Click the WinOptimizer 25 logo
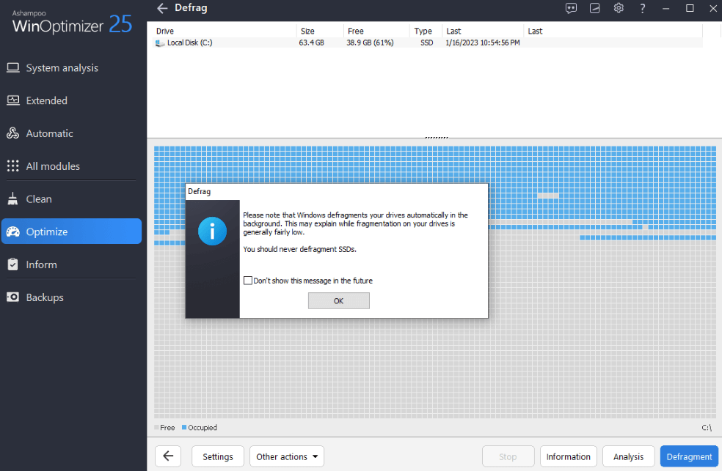 (72, 23)
